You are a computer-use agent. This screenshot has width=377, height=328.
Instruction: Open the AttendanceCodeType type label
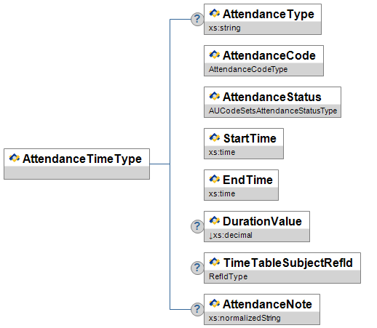[248, 69]
